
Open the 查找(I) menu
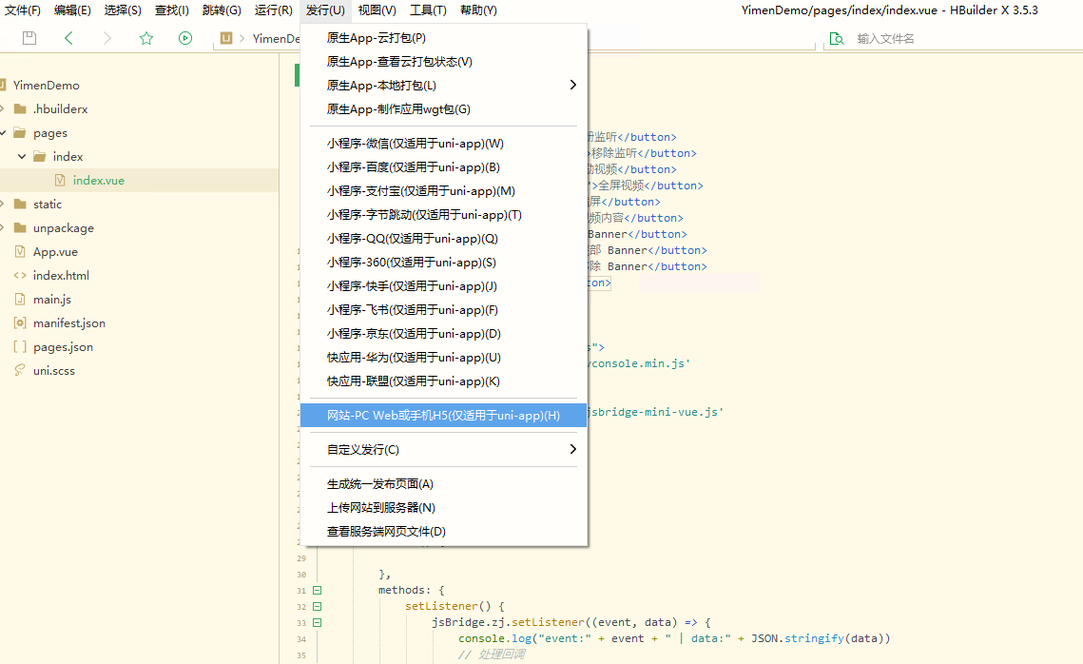(x=172, y=10)
